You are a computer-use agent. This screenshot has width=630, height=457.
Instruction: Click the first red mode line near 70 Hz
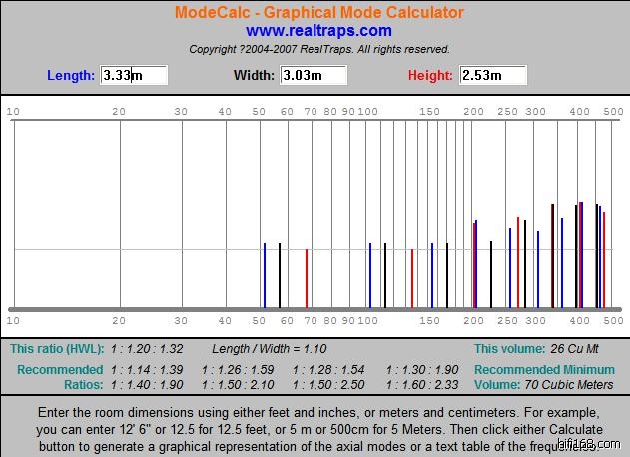(x=306, y=278)
